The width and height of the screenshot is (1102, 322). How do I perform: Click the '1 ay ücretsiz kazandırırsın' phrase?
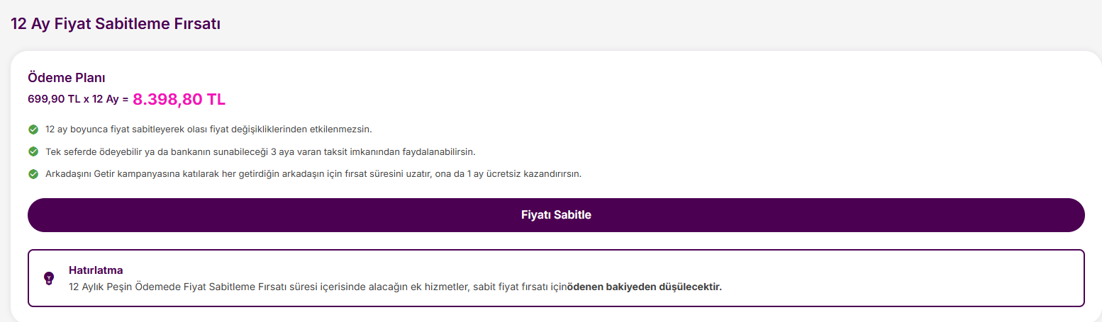tap(524, 174)
